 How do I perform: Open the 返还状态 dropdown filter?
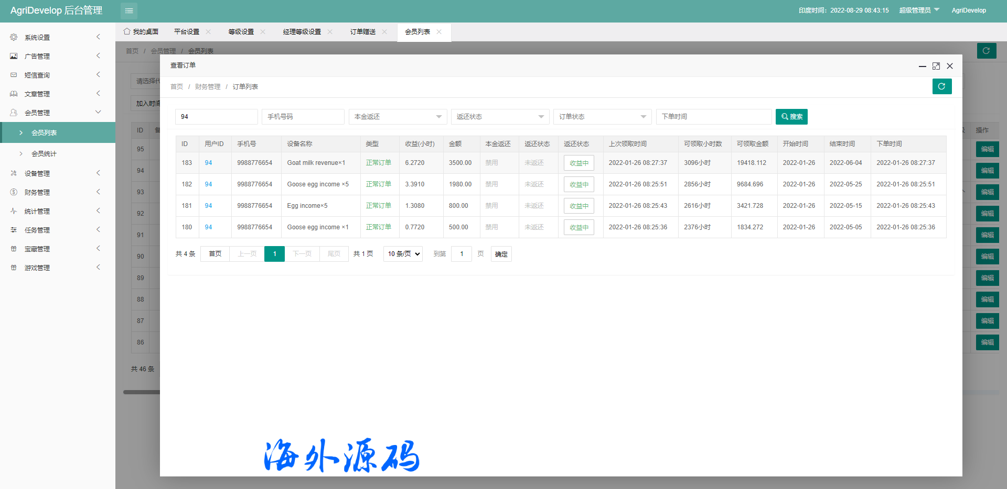coord(499,117)
